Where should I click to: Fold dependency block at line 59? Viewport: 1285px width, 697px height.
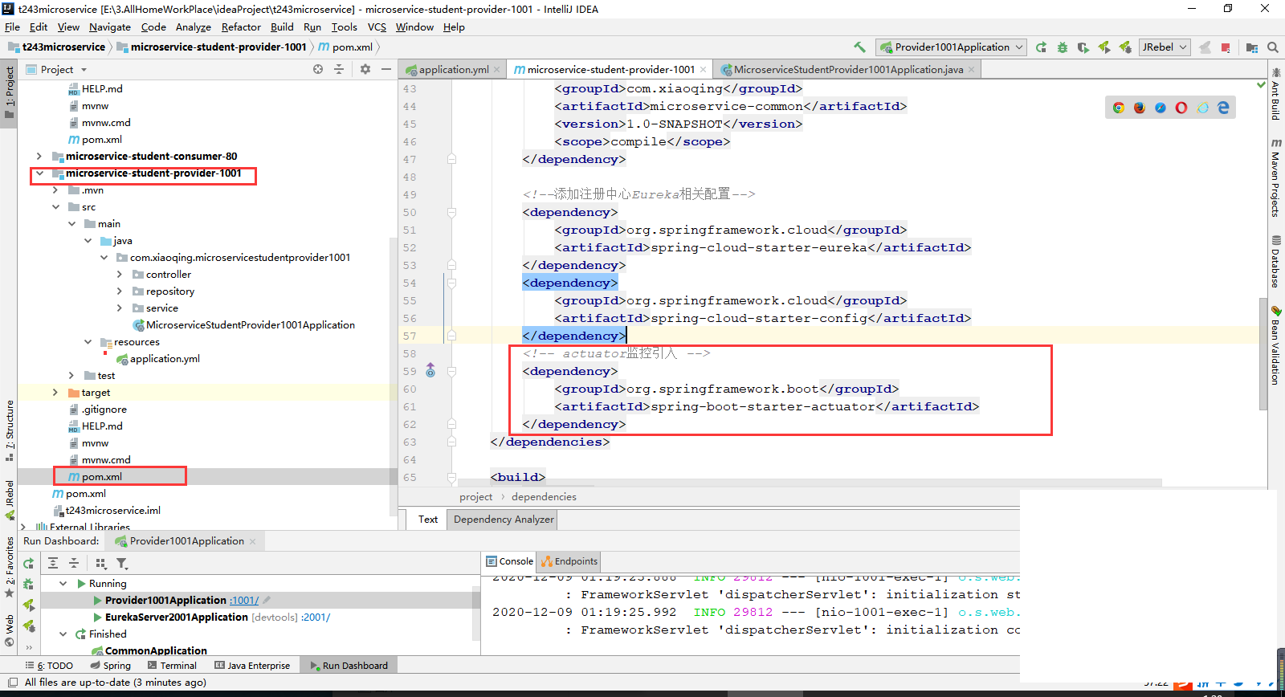point(451,371)
